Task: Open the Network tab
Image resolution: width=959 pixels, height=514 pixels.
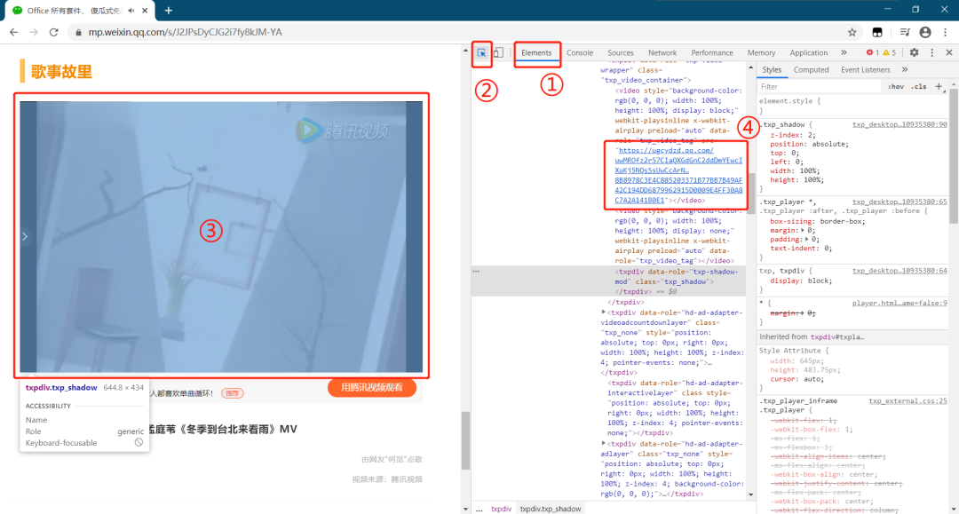Action: 662,52
